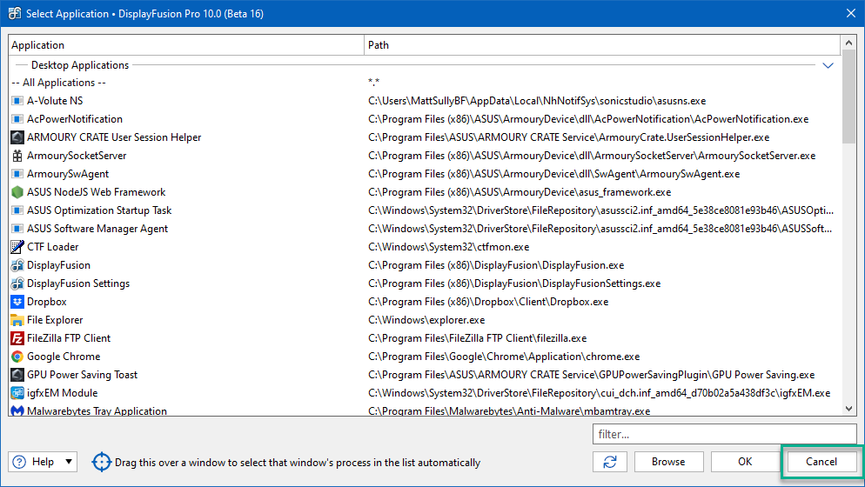The height and width of the screenshot is (487, 865).
Task: Click the chrome.exe path cell
Action: 504,357
